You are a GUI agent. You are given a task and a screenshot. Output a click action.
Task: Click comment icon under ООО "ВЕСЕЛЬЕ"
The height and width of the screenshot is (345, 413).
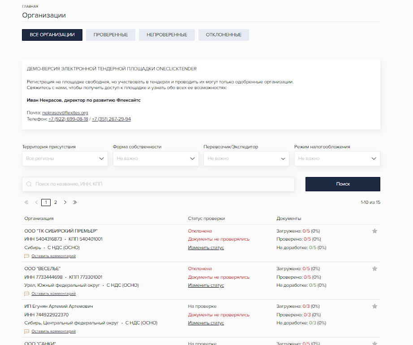click(26, 294)
